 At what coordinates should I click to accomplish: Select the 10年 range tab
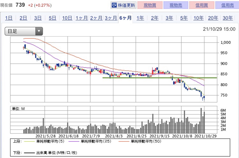198,18
